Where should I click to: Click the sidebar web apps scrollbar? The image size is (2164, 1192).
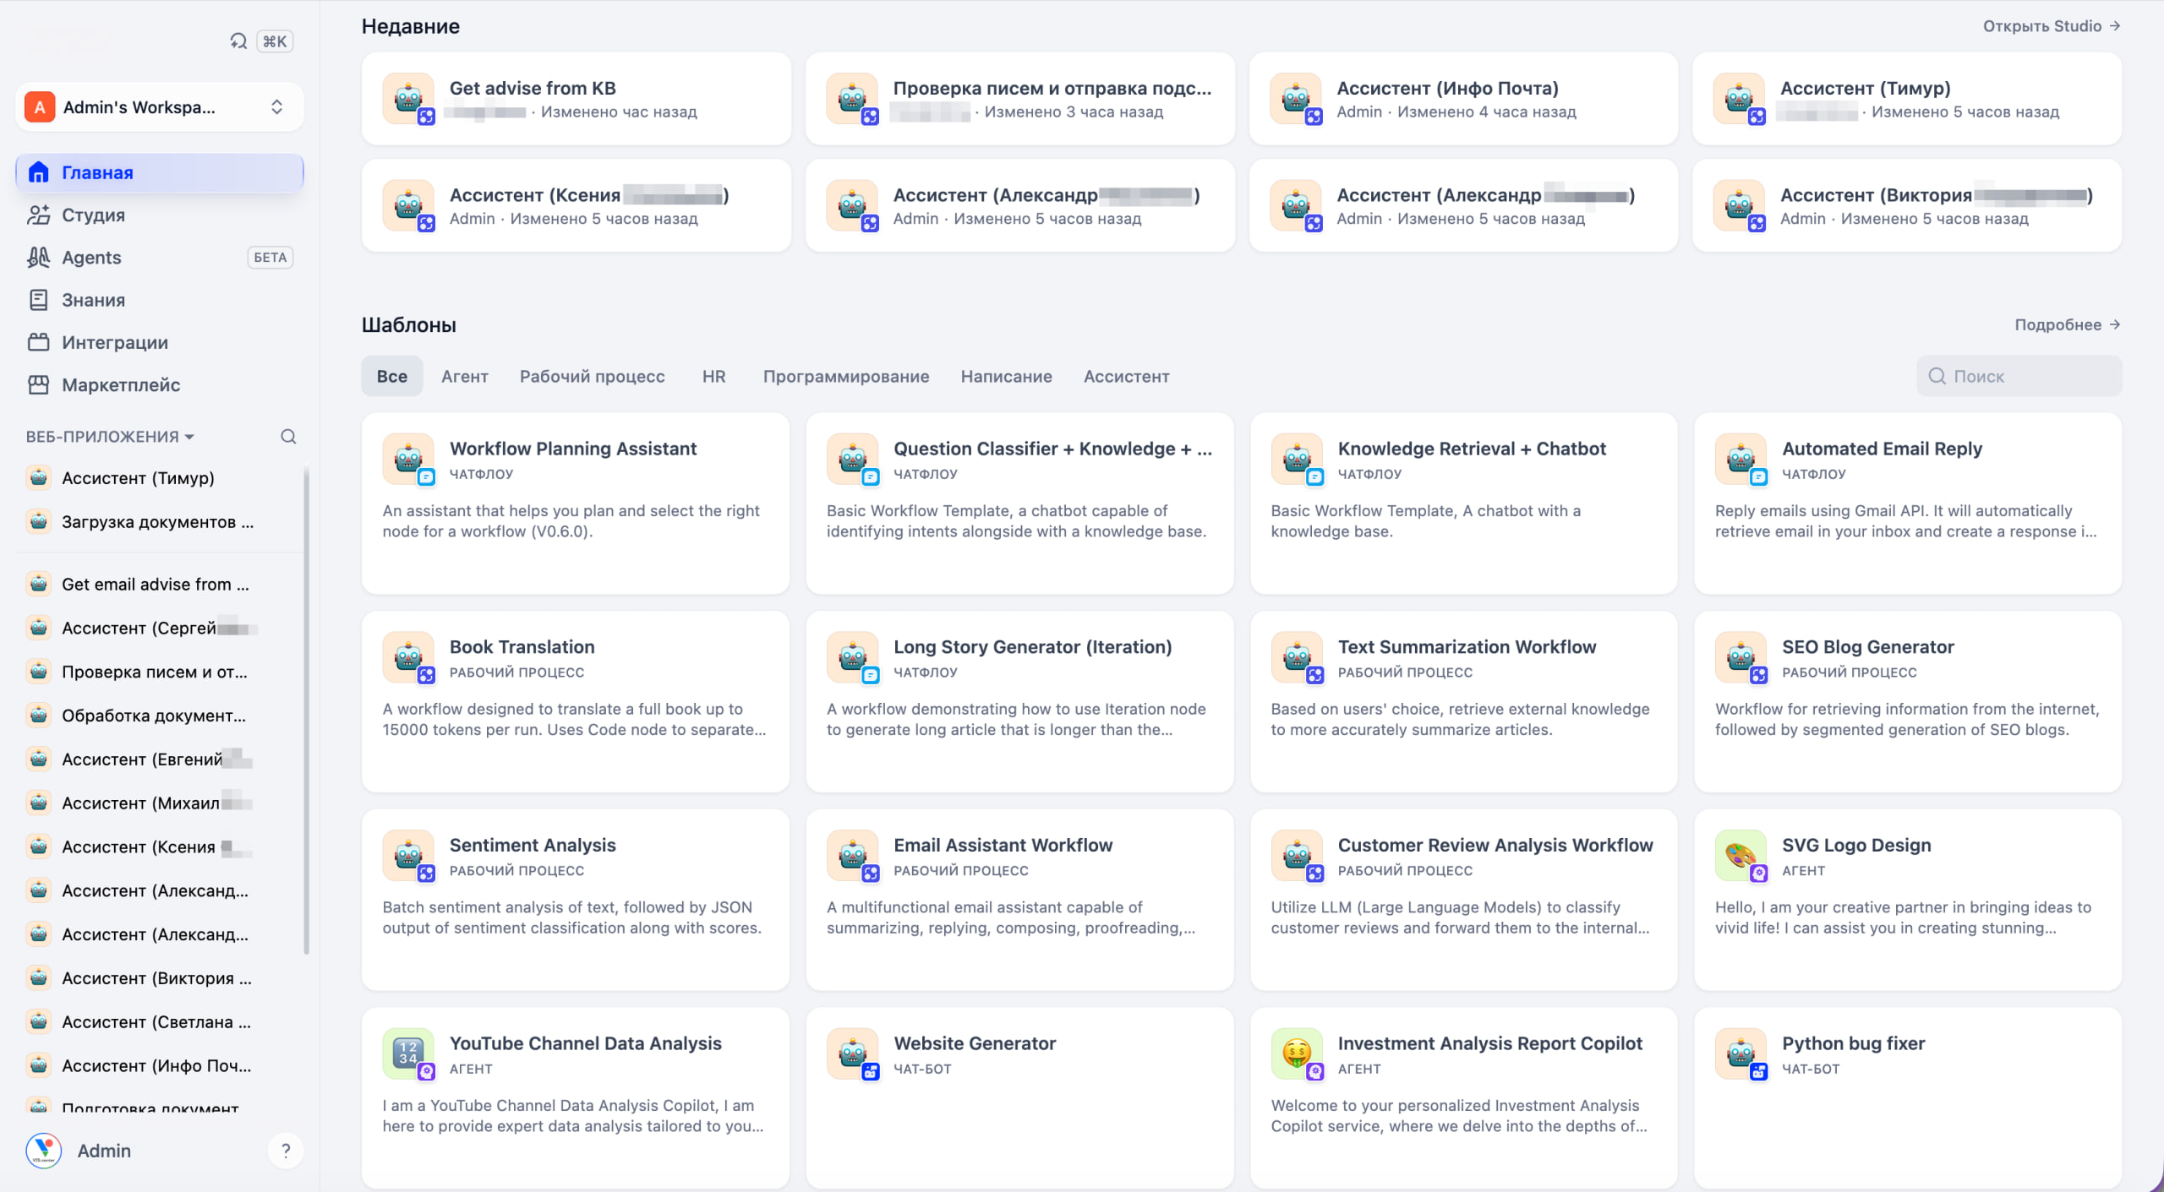pyautogui.click(x=306, y=710)
